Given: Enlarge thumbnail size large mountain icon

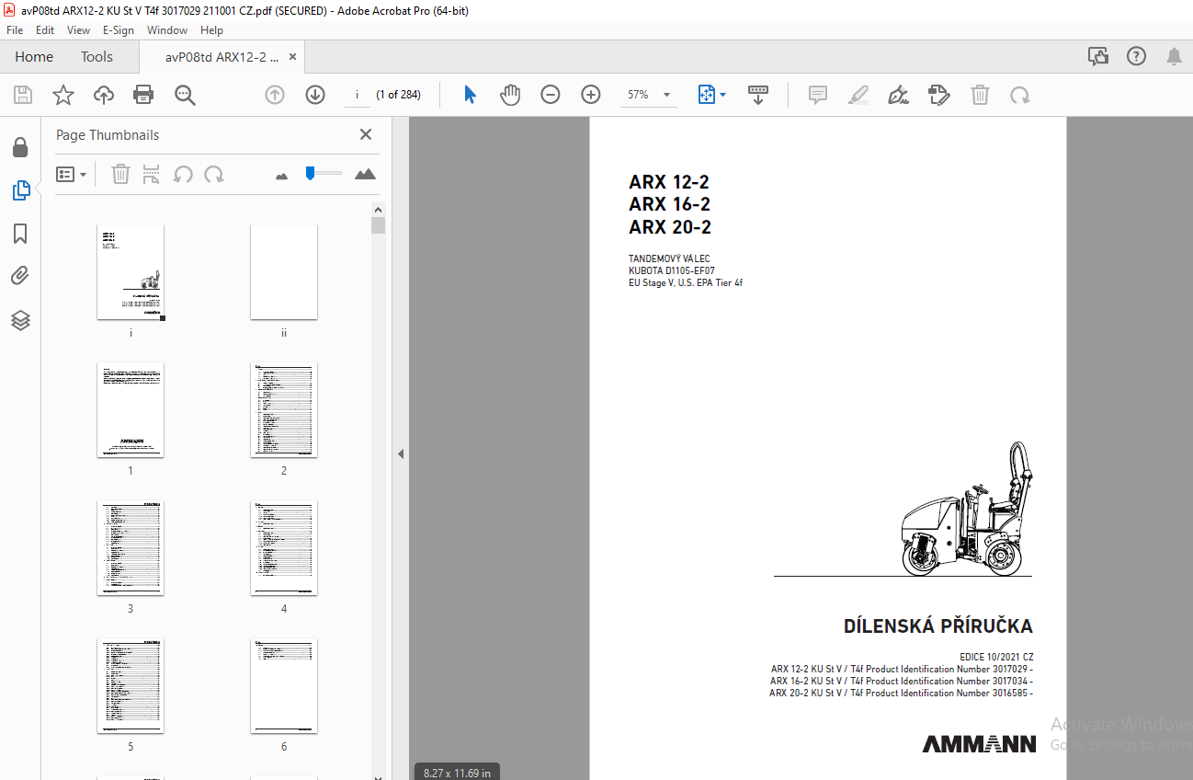Looking at the screenshot, I should tap(365, 174).
